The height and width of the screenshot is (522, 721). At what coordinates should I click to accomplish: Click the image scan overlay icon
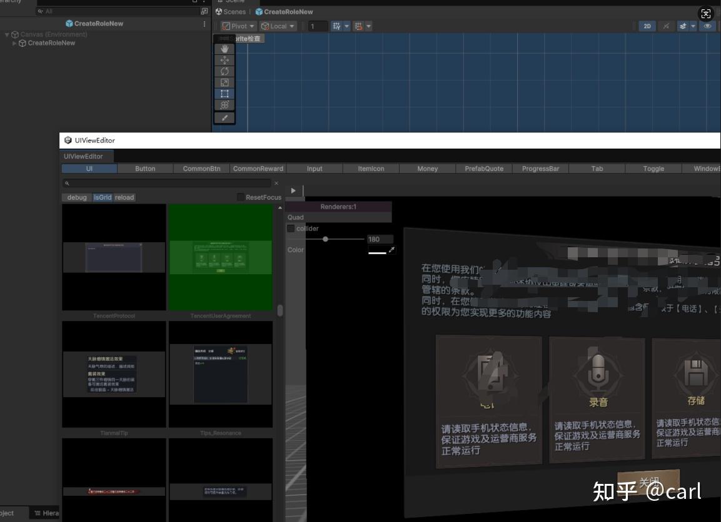tap(706, 14)
